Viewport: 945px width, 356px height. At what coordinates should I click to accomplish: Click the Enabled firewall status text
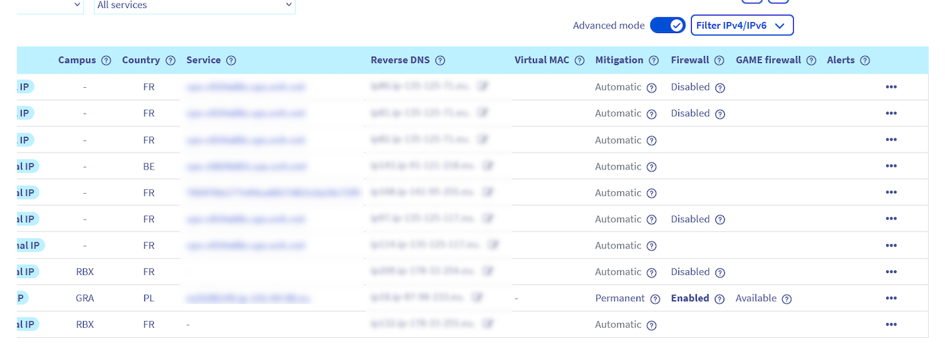click(690, 299)
